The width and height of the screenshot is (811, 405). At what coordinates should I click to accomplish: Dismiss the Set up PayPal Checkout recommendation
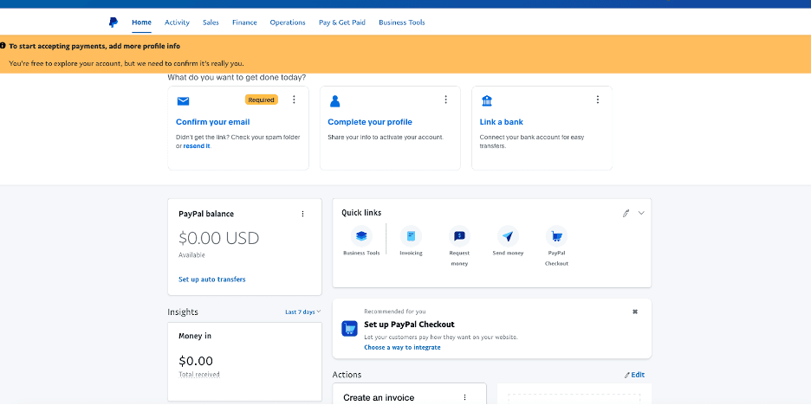[635, 312]
